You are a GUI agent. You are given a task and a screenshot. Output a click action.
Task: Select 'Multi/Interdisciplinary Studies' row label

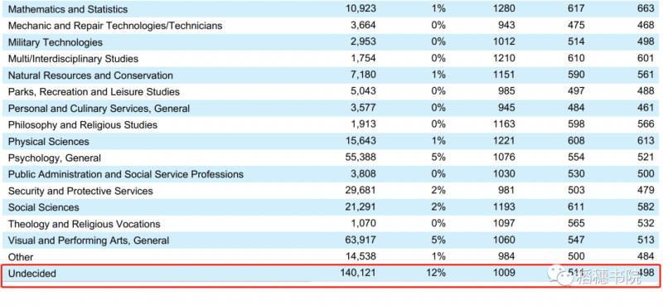point(73,58)
